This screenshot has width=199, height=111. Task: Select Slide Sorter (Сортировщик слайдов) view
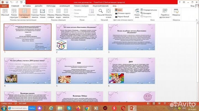25,13
